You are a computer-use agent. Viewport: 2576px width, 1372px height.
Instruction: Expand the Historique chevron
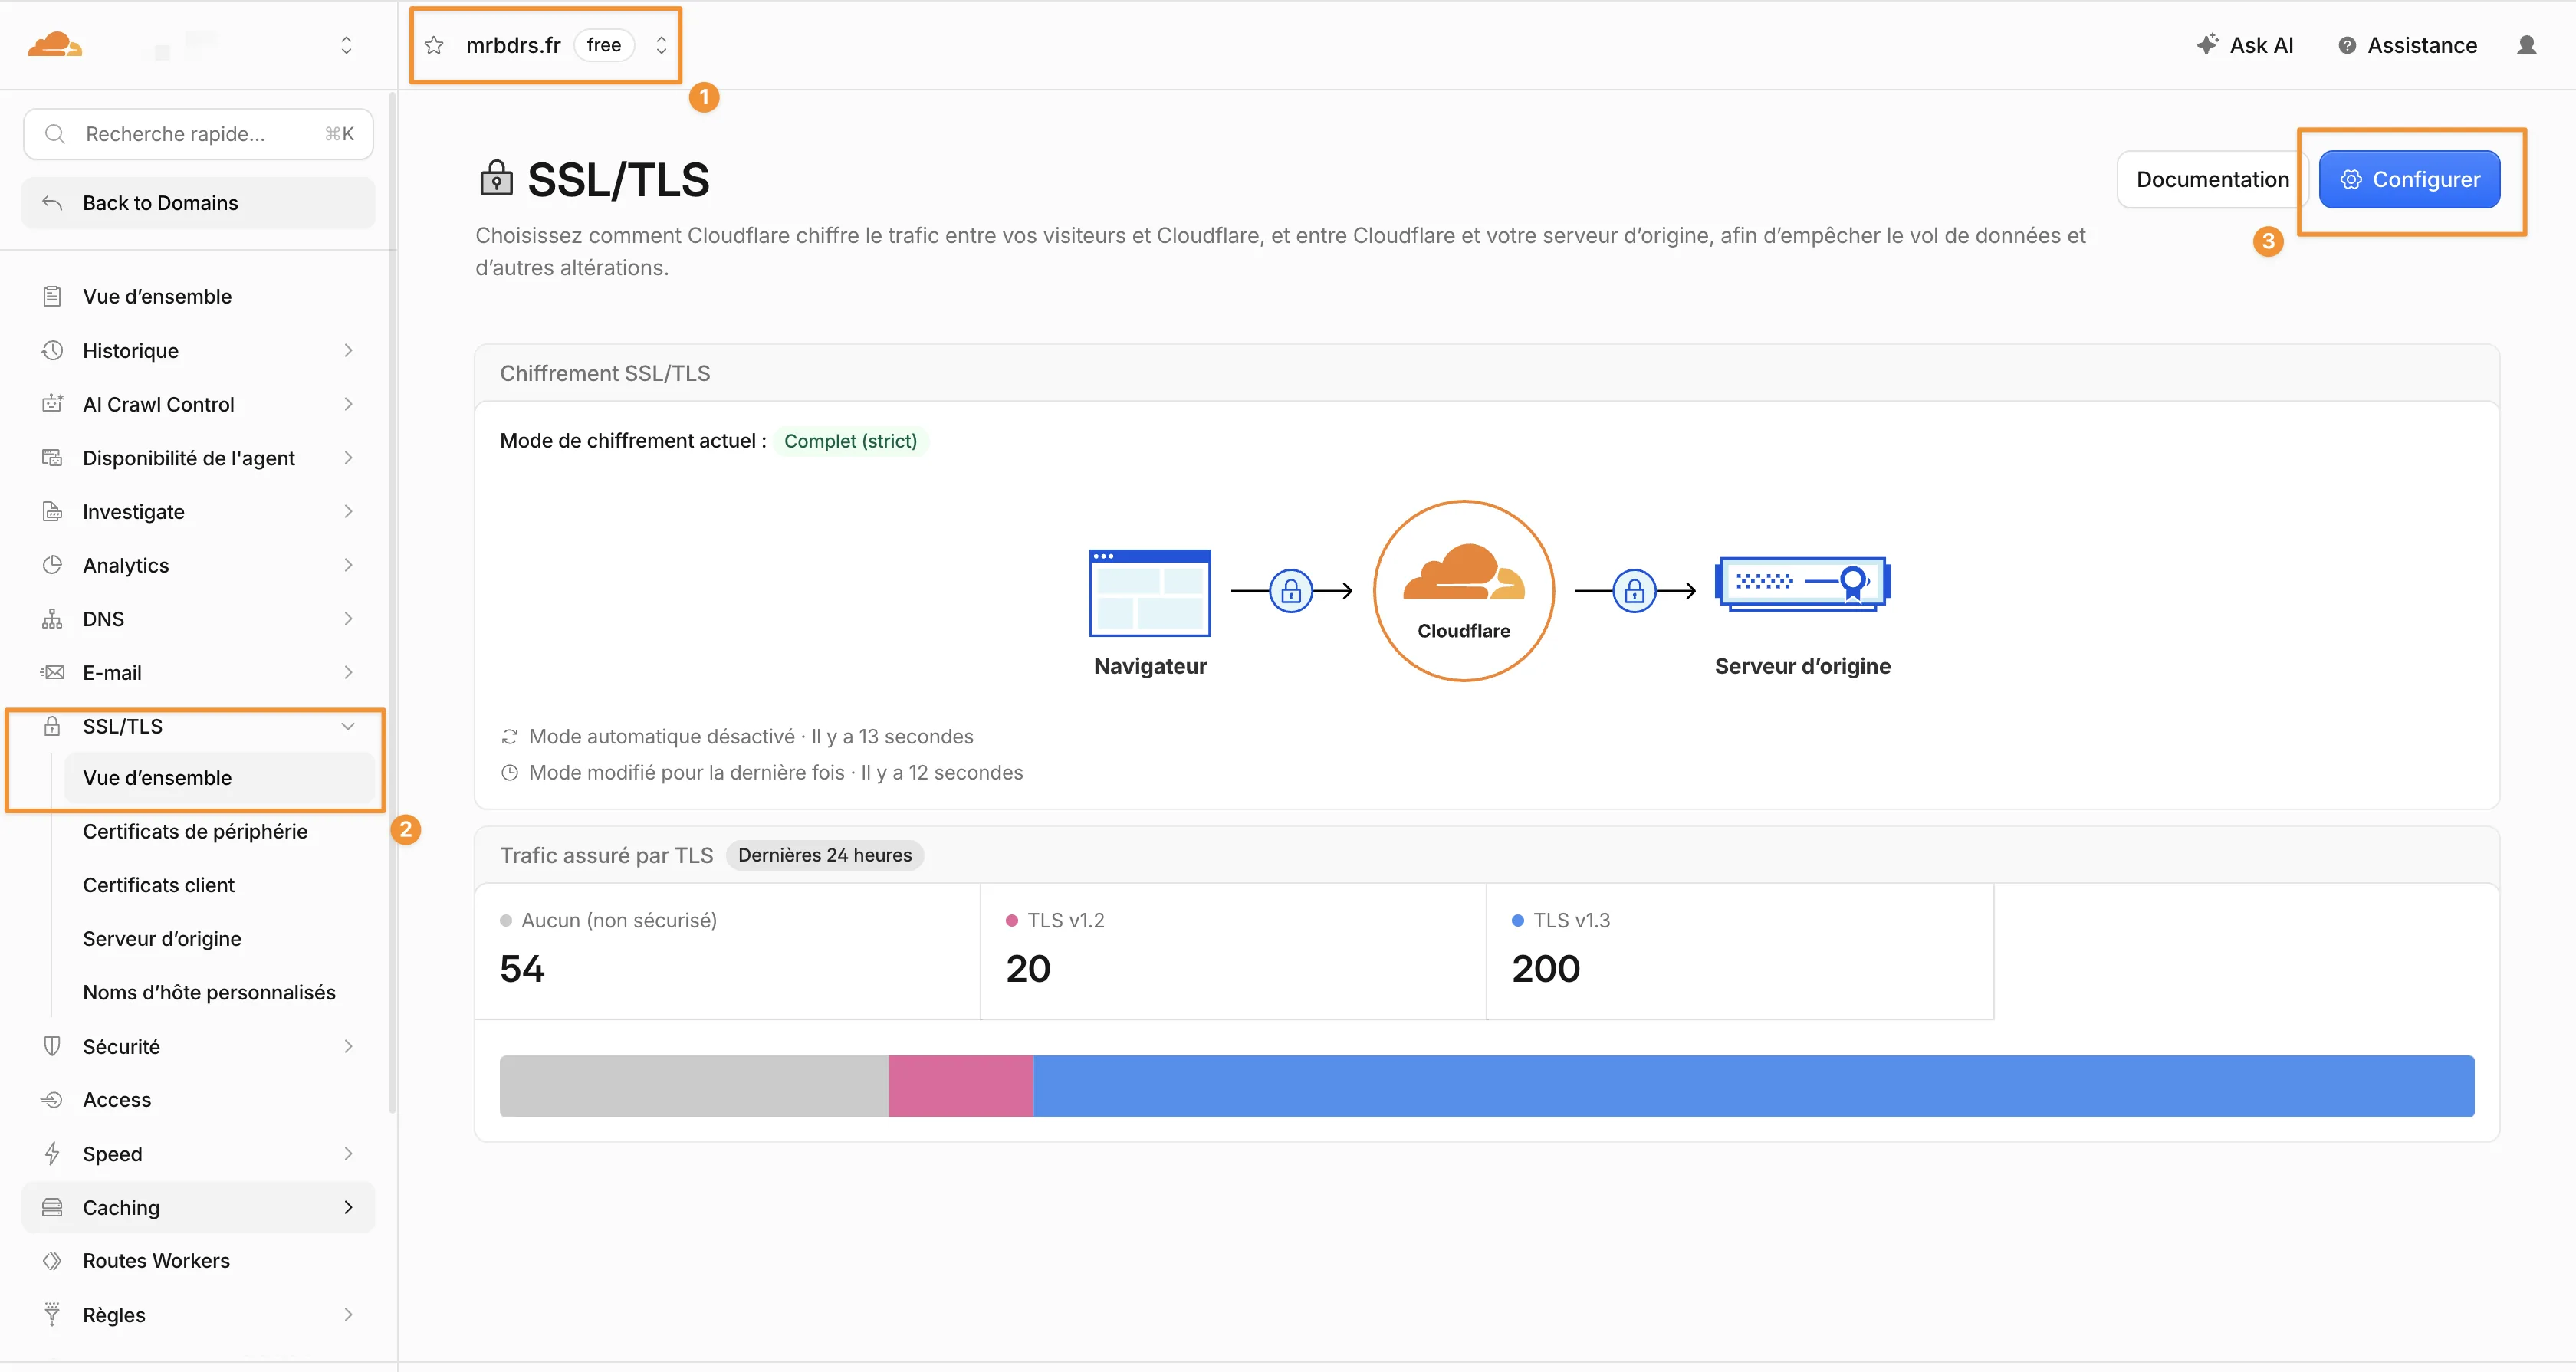click(x=348, y=351)
